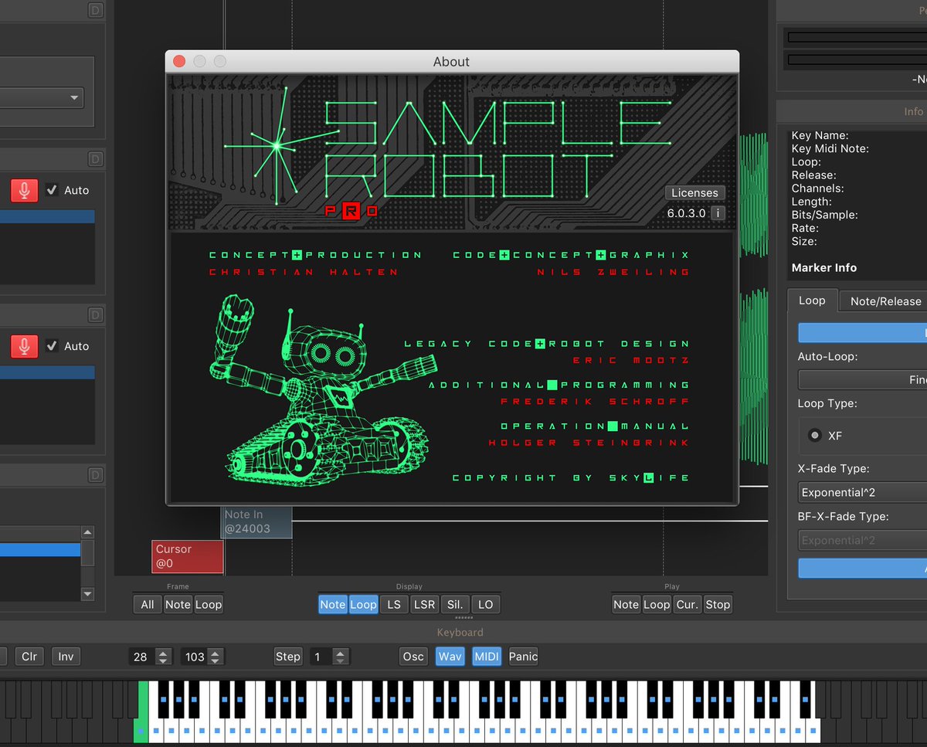Screen dimensions: 927x747
Task: Click the Step button
Action: [288, 657]
